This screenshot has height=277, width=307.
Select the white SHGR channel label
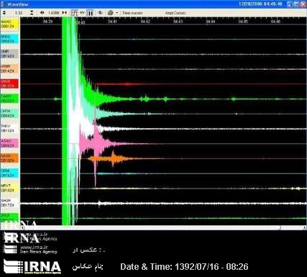point(9,203)
